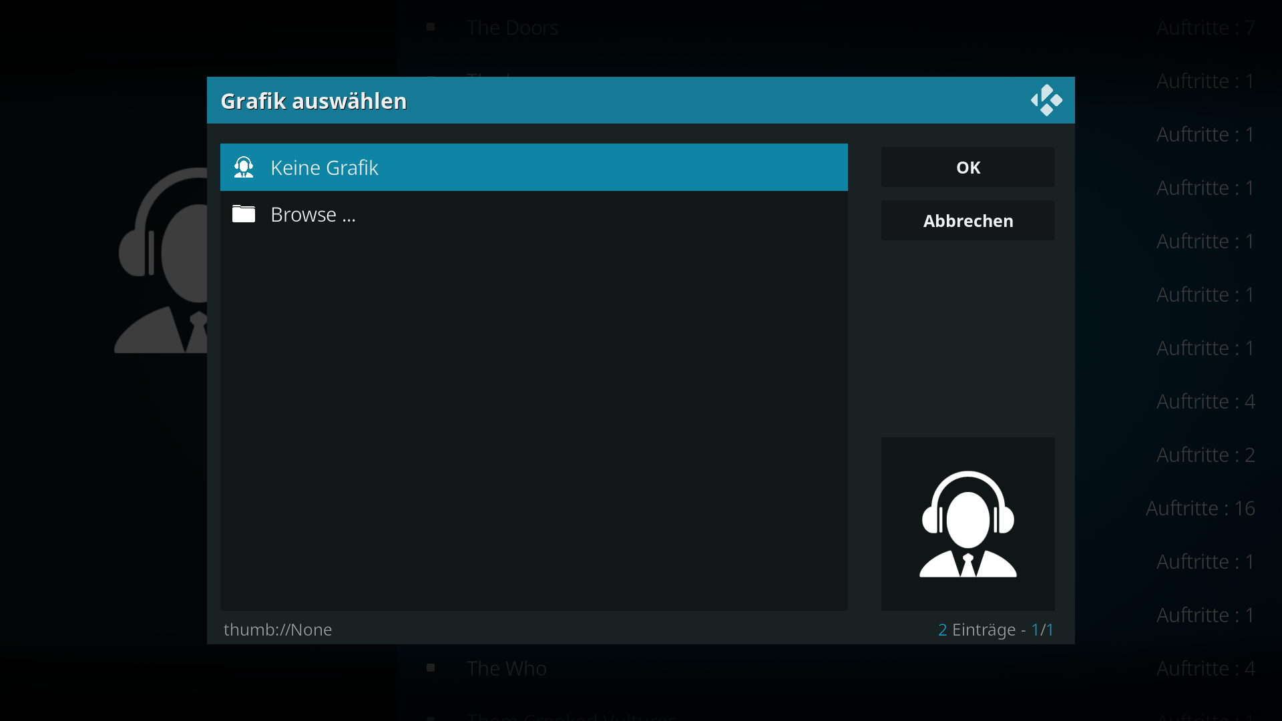
Task: Select The Who in the background list
Action: click(x=506, y=668)
